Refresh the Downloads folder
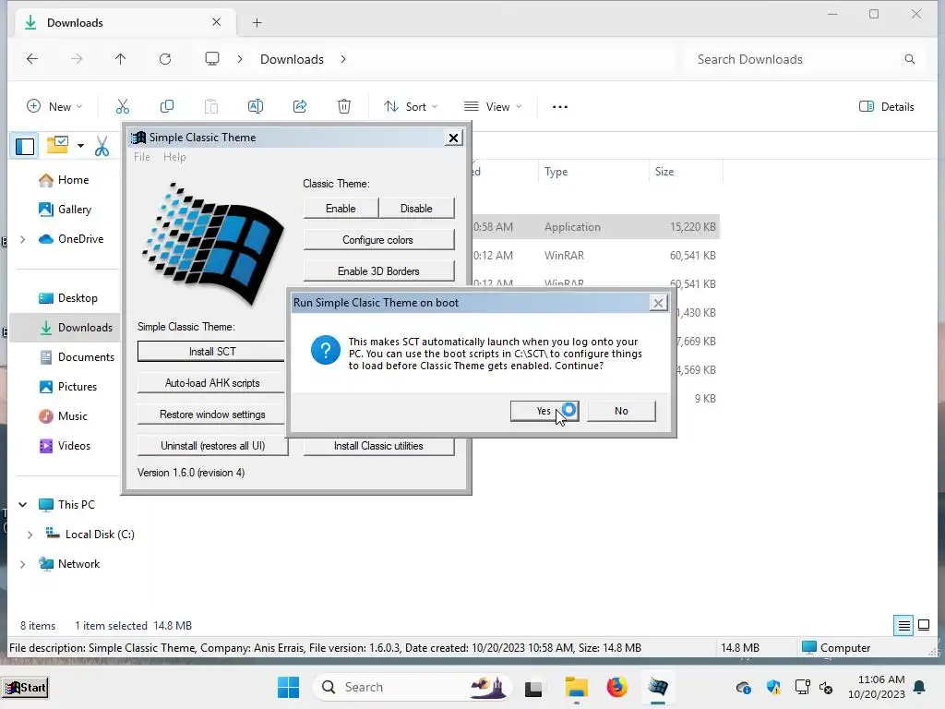This screenshot has height=709, width=945. pos(165,58)
